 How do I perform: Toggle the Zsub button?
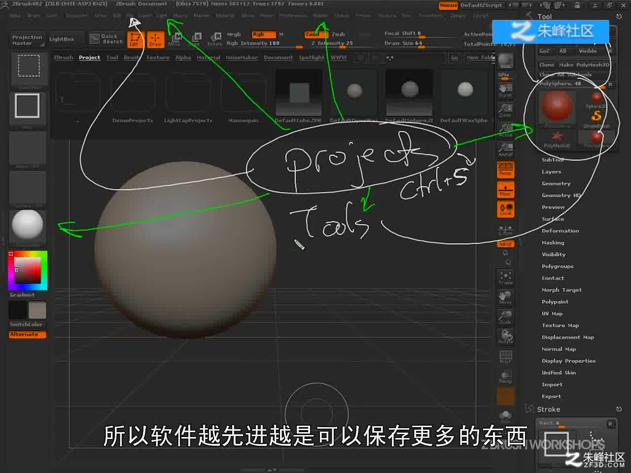point(339,34)
